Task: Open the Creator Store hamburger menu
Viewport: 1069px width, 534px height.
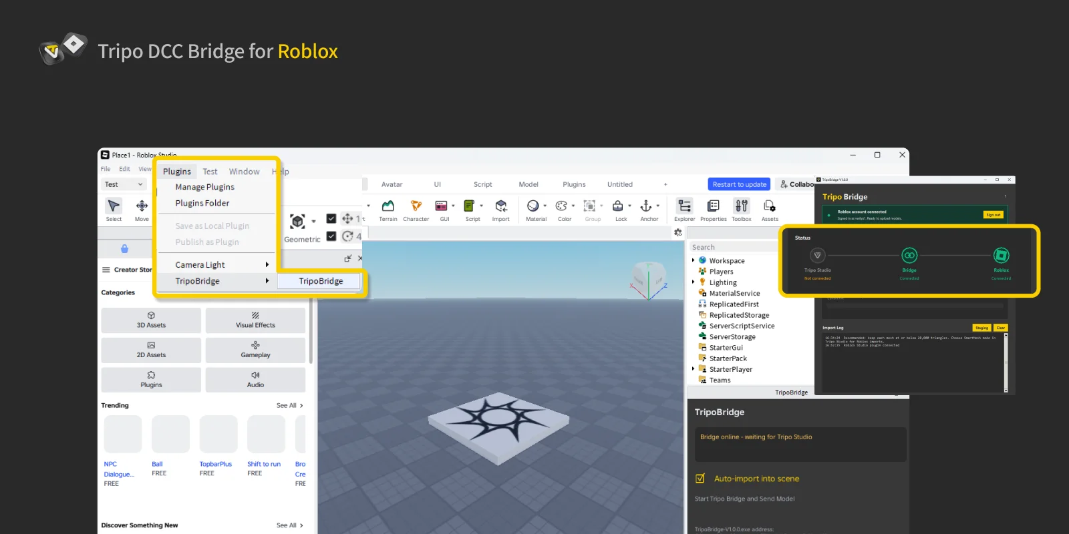Action: point(106,270)
